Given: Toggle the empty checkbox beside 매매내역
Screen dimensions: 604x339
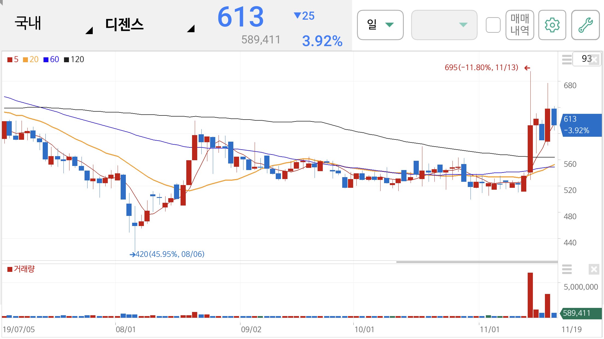Looking at the screenshot, I should (x=493, y=25).
